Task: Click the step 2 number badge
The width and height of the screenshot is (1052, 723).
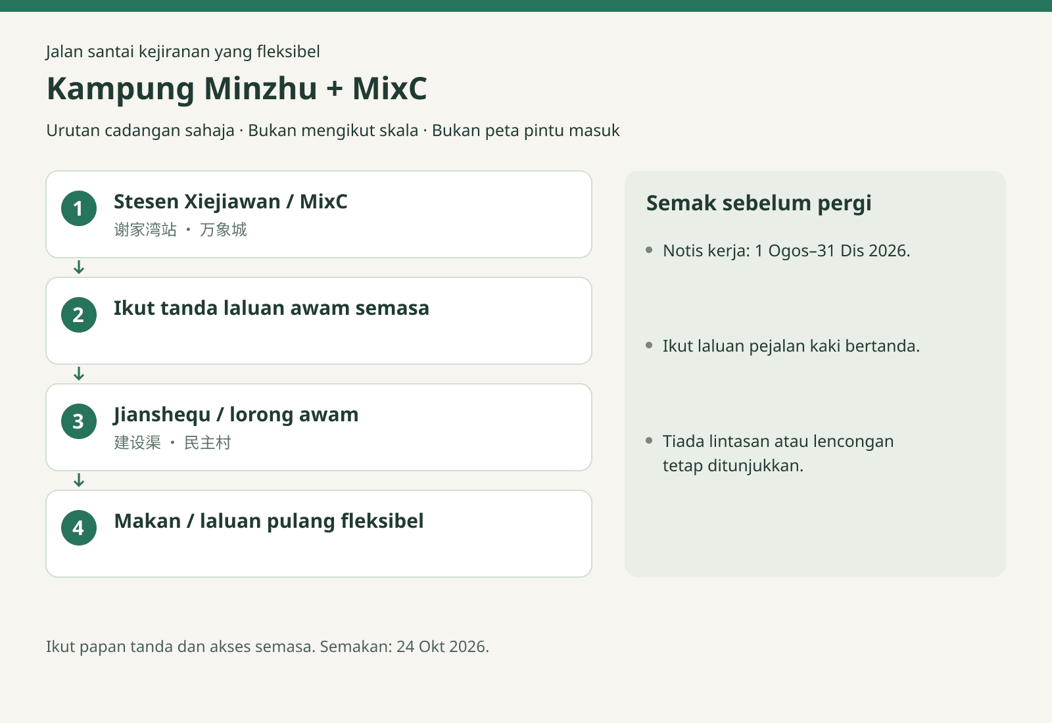Action: click(x=79, y=315)
